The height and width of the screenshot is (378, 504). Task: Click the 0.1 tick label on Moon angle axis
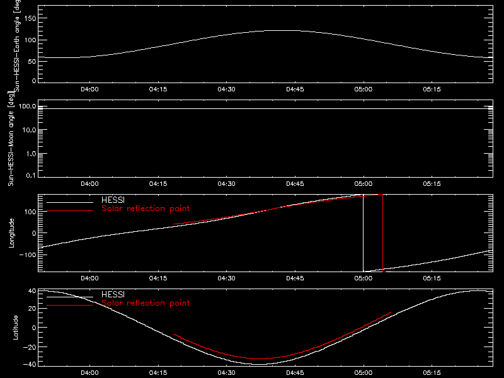[x=31, y=175]
